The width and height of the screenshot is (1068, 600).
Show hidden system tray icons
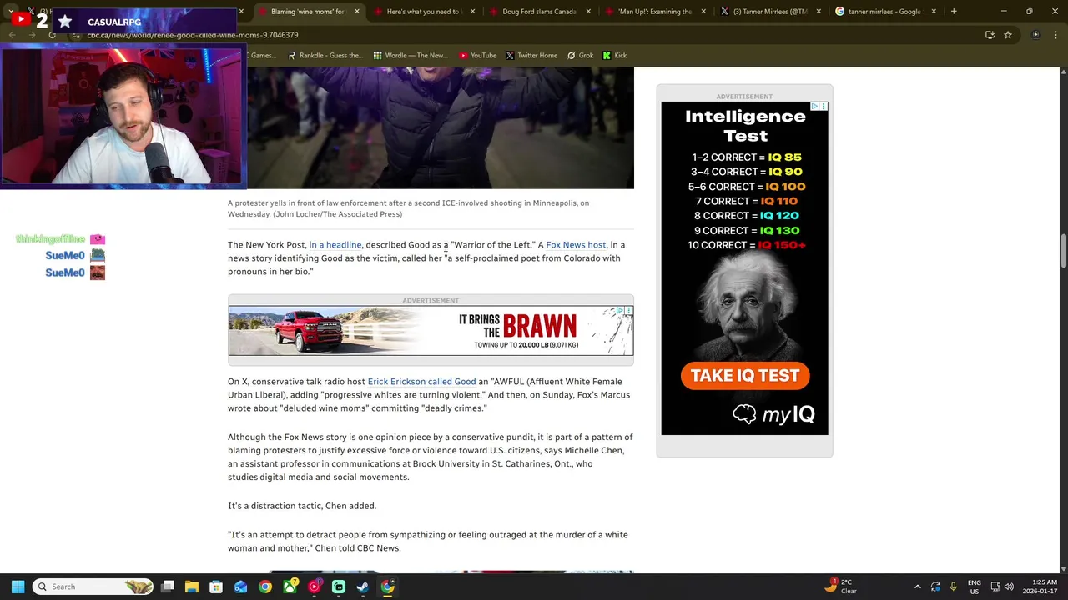point(918,587)
